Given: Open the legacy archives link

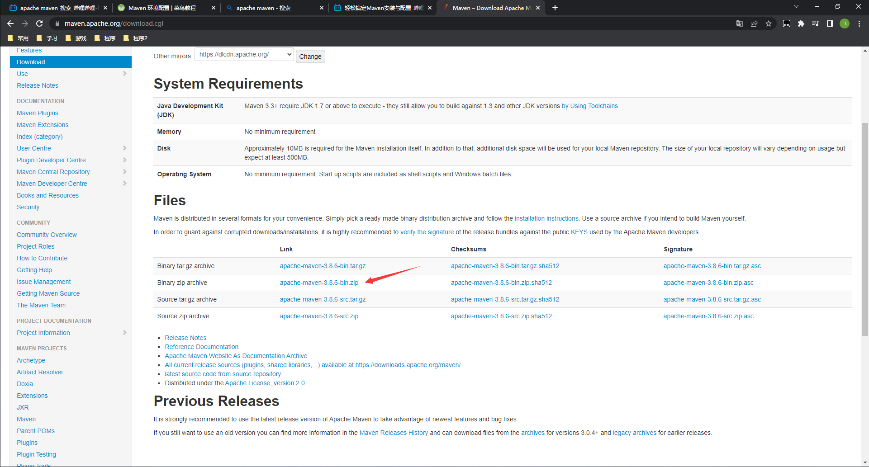Looking at the screenshot, I should (635, 433).
